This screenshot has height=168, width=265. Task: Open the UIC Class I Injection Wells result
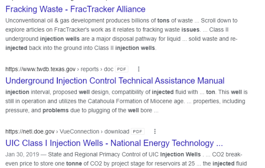[x=114, y=143]
